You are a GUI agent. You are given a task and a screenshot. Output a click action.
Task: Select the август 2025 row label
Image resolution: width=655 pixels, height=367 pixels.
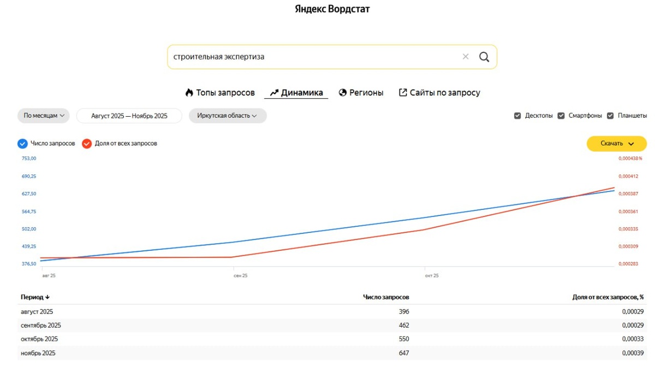[x=37, y=312]
